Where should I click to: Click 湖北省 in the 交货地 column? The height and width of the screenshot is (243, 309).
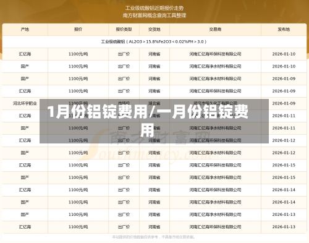[x=154, y=103]
